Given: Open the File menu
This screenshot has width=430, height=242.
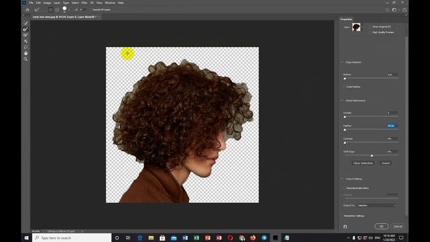Looking at the screenshot, I should tap(32, 3).
